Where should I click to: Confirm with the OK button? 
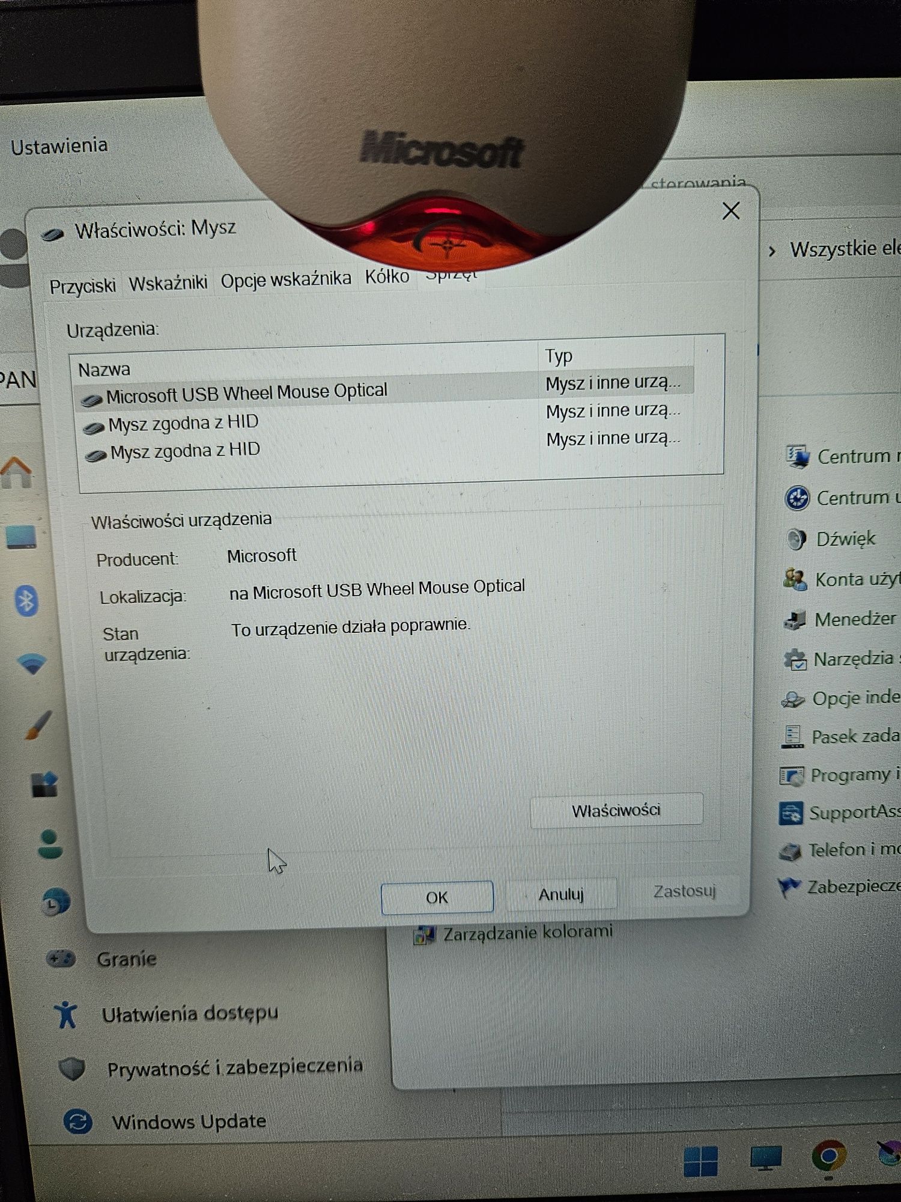coord(437,897)
